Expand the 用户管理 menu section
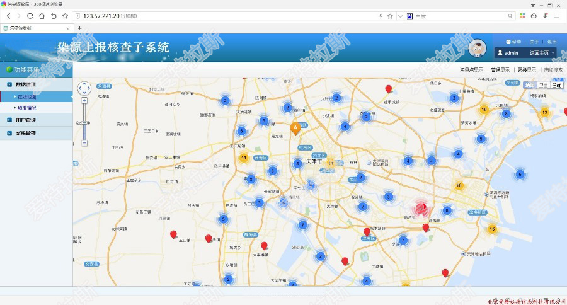 pos(26,120)
